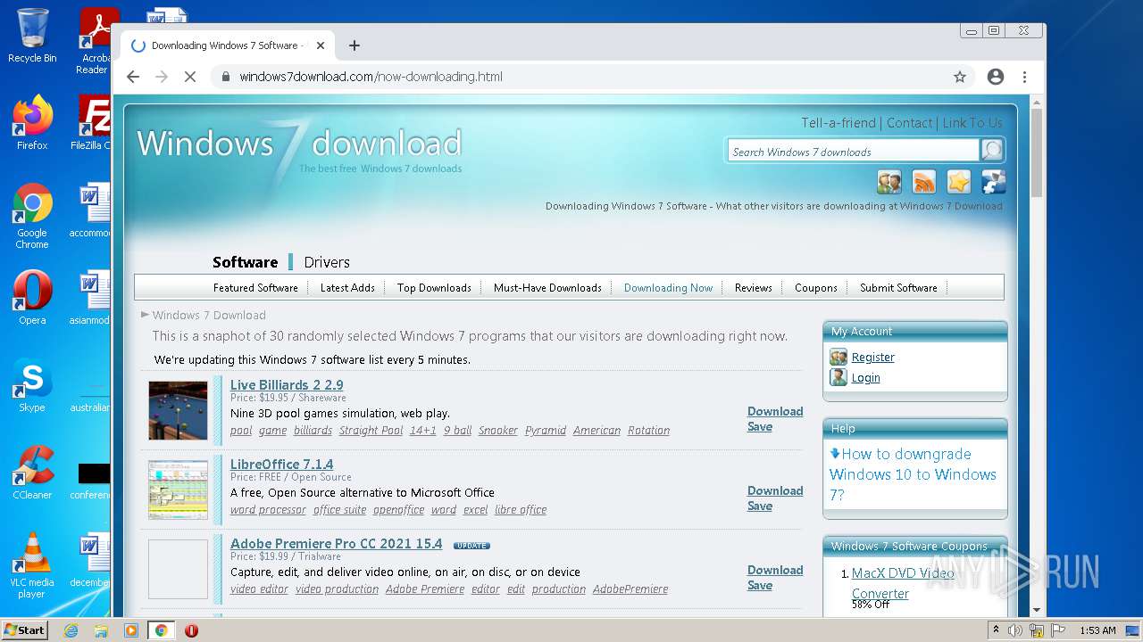The height and width of the screenshot is (642, 1143).
Task: Click the site search magnifier button
Action: 992,150
